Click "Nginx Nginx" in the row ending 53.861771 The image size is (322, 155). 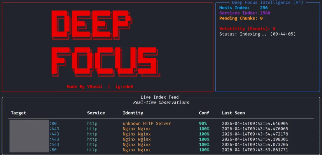click(x=137, y=150)
